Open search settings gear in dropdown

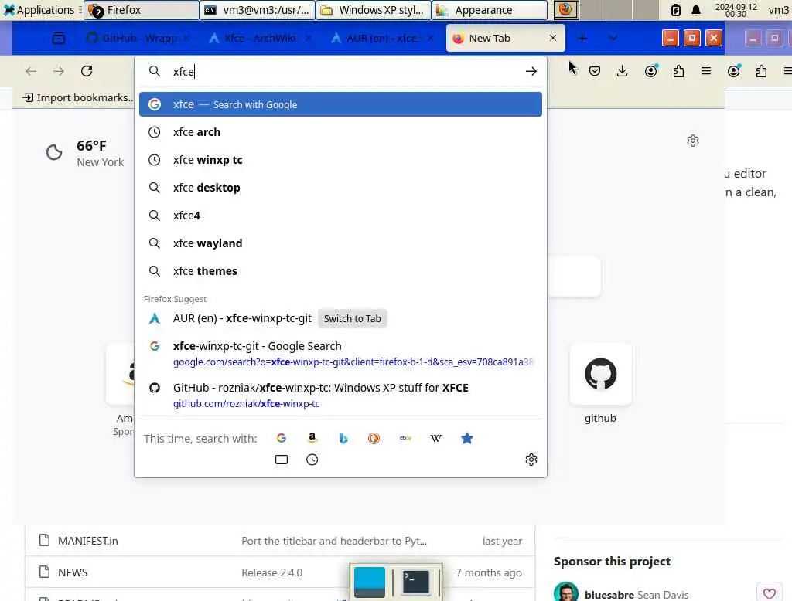(x=531, y=459)
